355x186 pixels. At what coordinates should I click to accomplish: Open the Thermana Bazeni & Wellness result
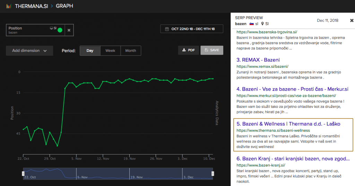click(x=288, y=124)
